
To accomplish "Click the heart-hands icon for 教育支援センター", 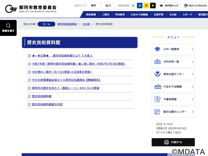I will 157,74.
